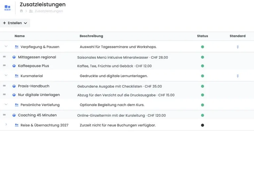Viewport: 254px width, 183px height.
Task: Click box icon of Mittagessen regional
Action: (14, 57)
